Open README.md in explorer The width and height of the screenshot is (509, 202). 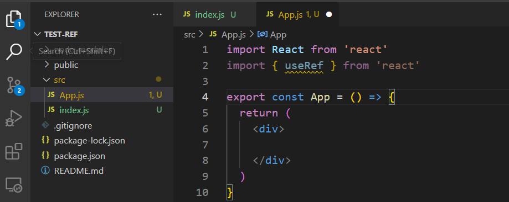pos(101,171)
